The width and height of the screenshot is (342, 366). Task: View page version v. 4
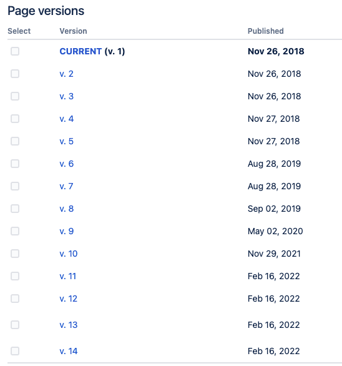(67, 119)
